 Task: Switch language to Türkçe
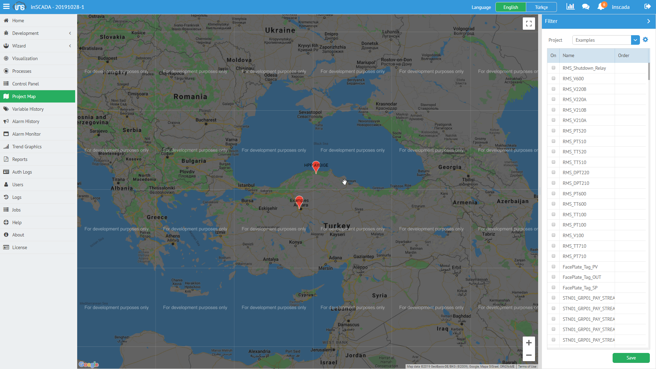541,7
